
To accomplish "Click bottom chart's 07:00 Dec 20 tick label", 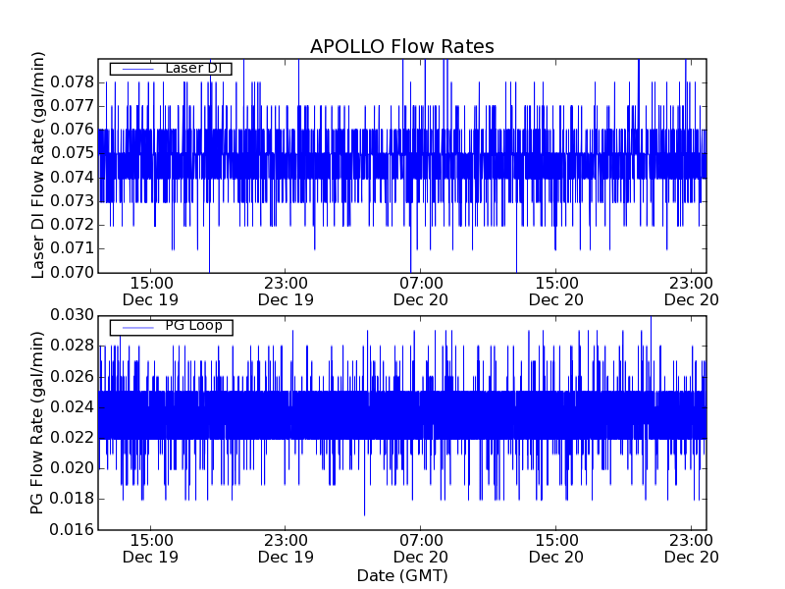I will pos(420,549).
